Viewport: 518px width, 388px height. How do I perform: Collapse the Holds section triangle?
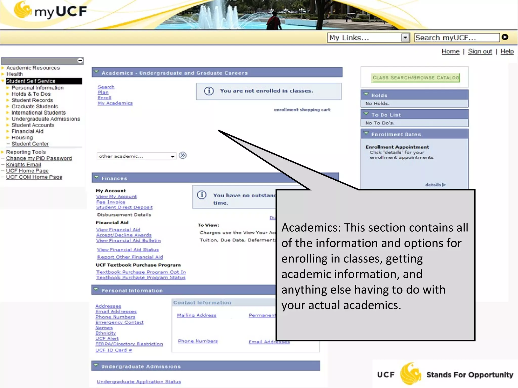[366, 94]
